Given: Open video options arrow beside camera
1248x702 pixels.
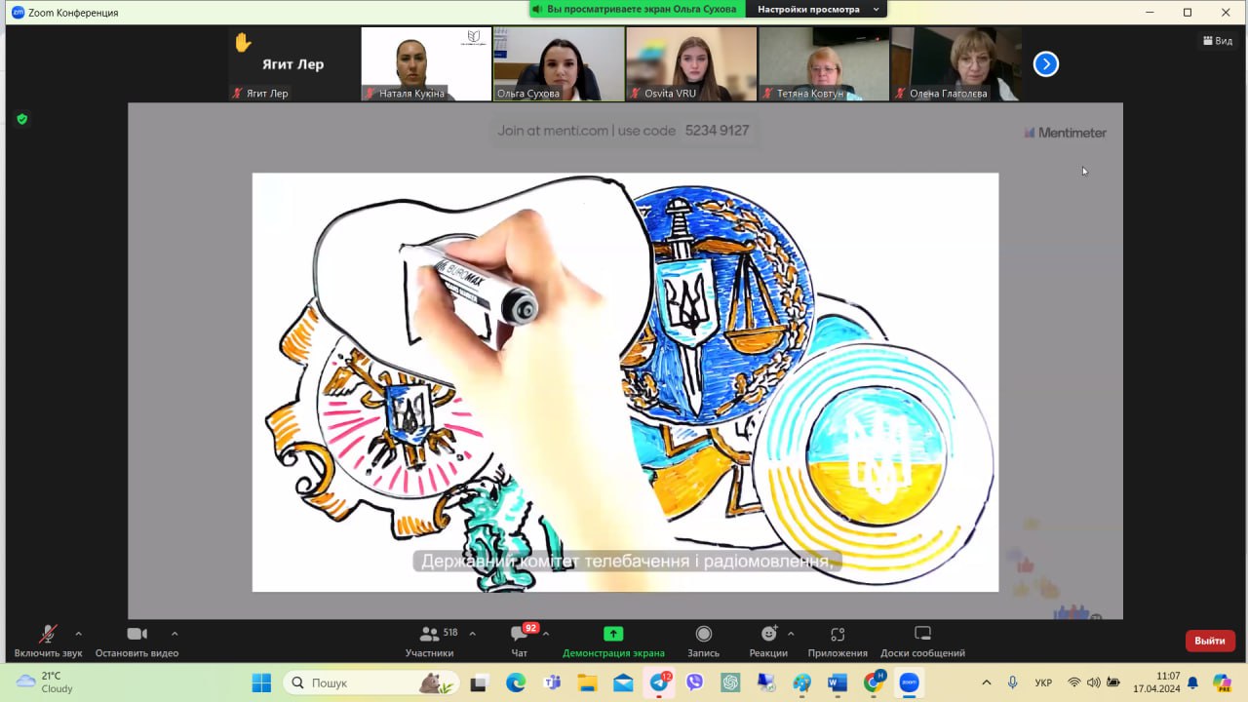Looking at the screenshot, I should coord(175,634).
